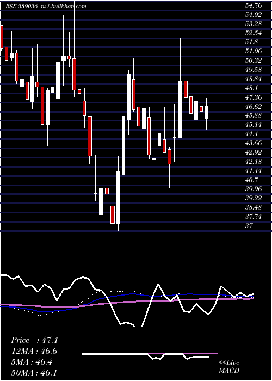Viewport: 272px width, 381px height.
Task: Select the 43.66 price axis label
Action: point(254,143)
